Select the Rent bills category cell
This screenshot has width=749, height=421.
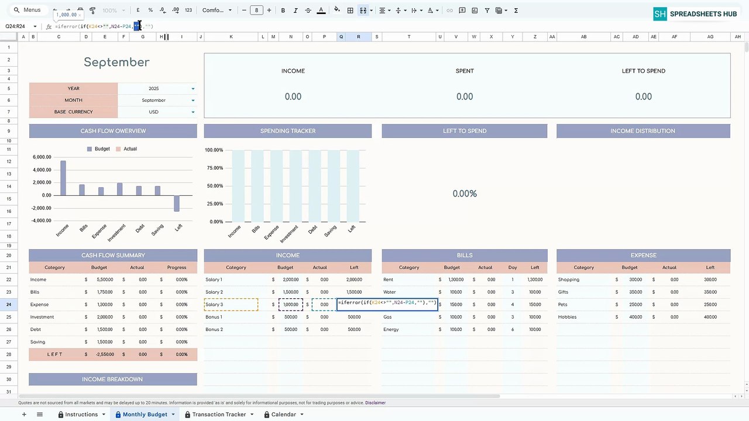point(409,279)
